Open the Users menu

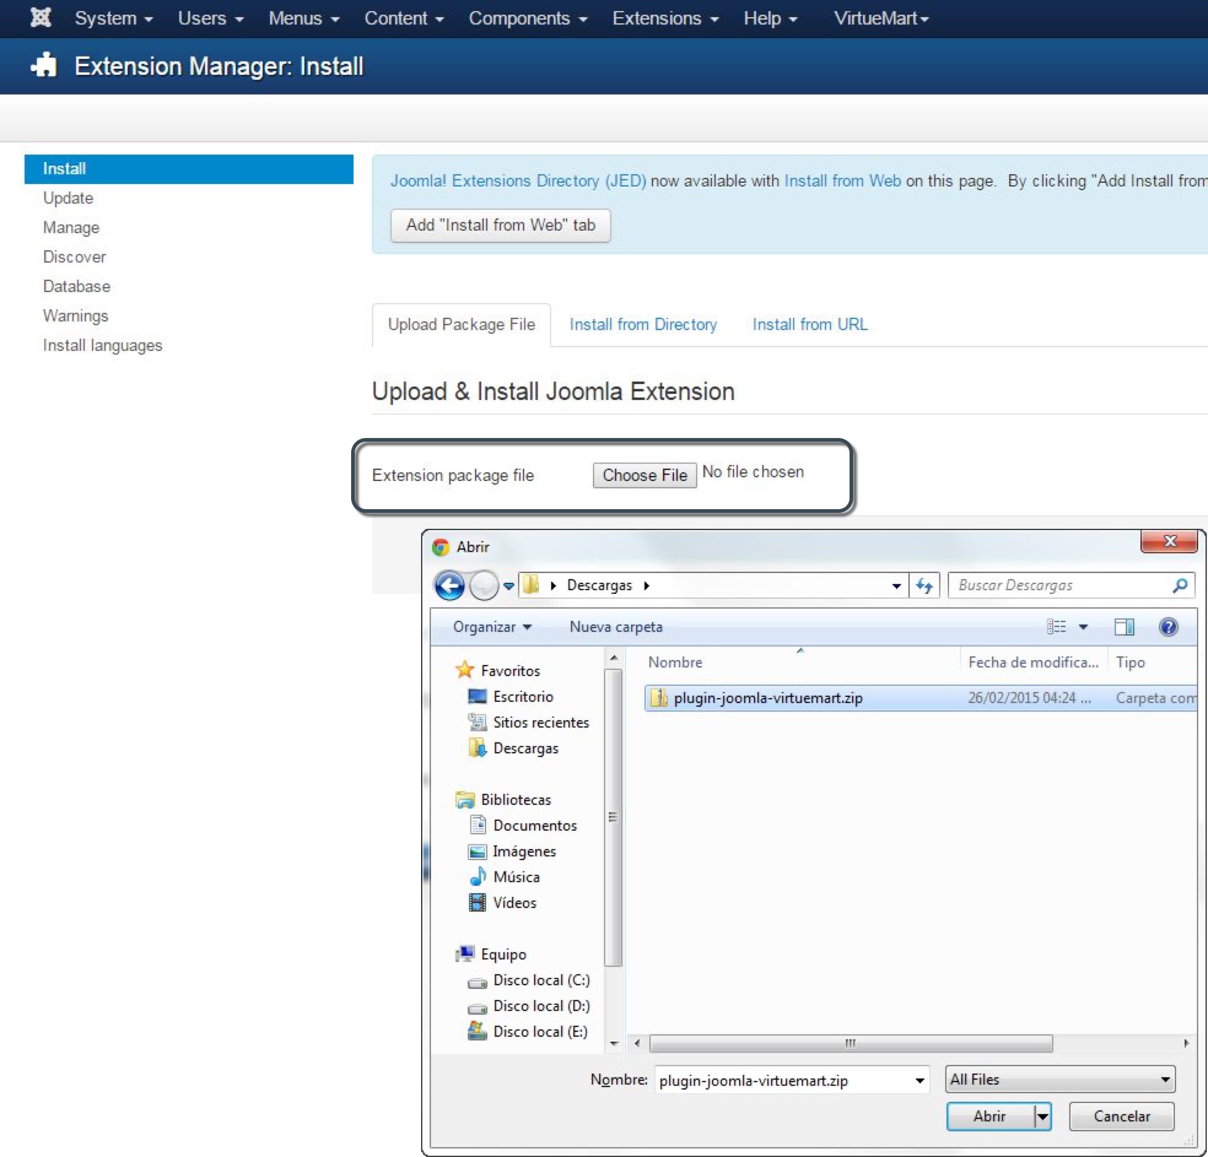coord(211,18)
